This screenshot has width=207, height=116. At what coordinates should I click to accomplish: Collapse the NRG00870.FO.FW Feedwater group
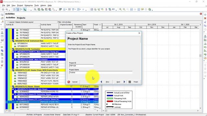point(11,49)
